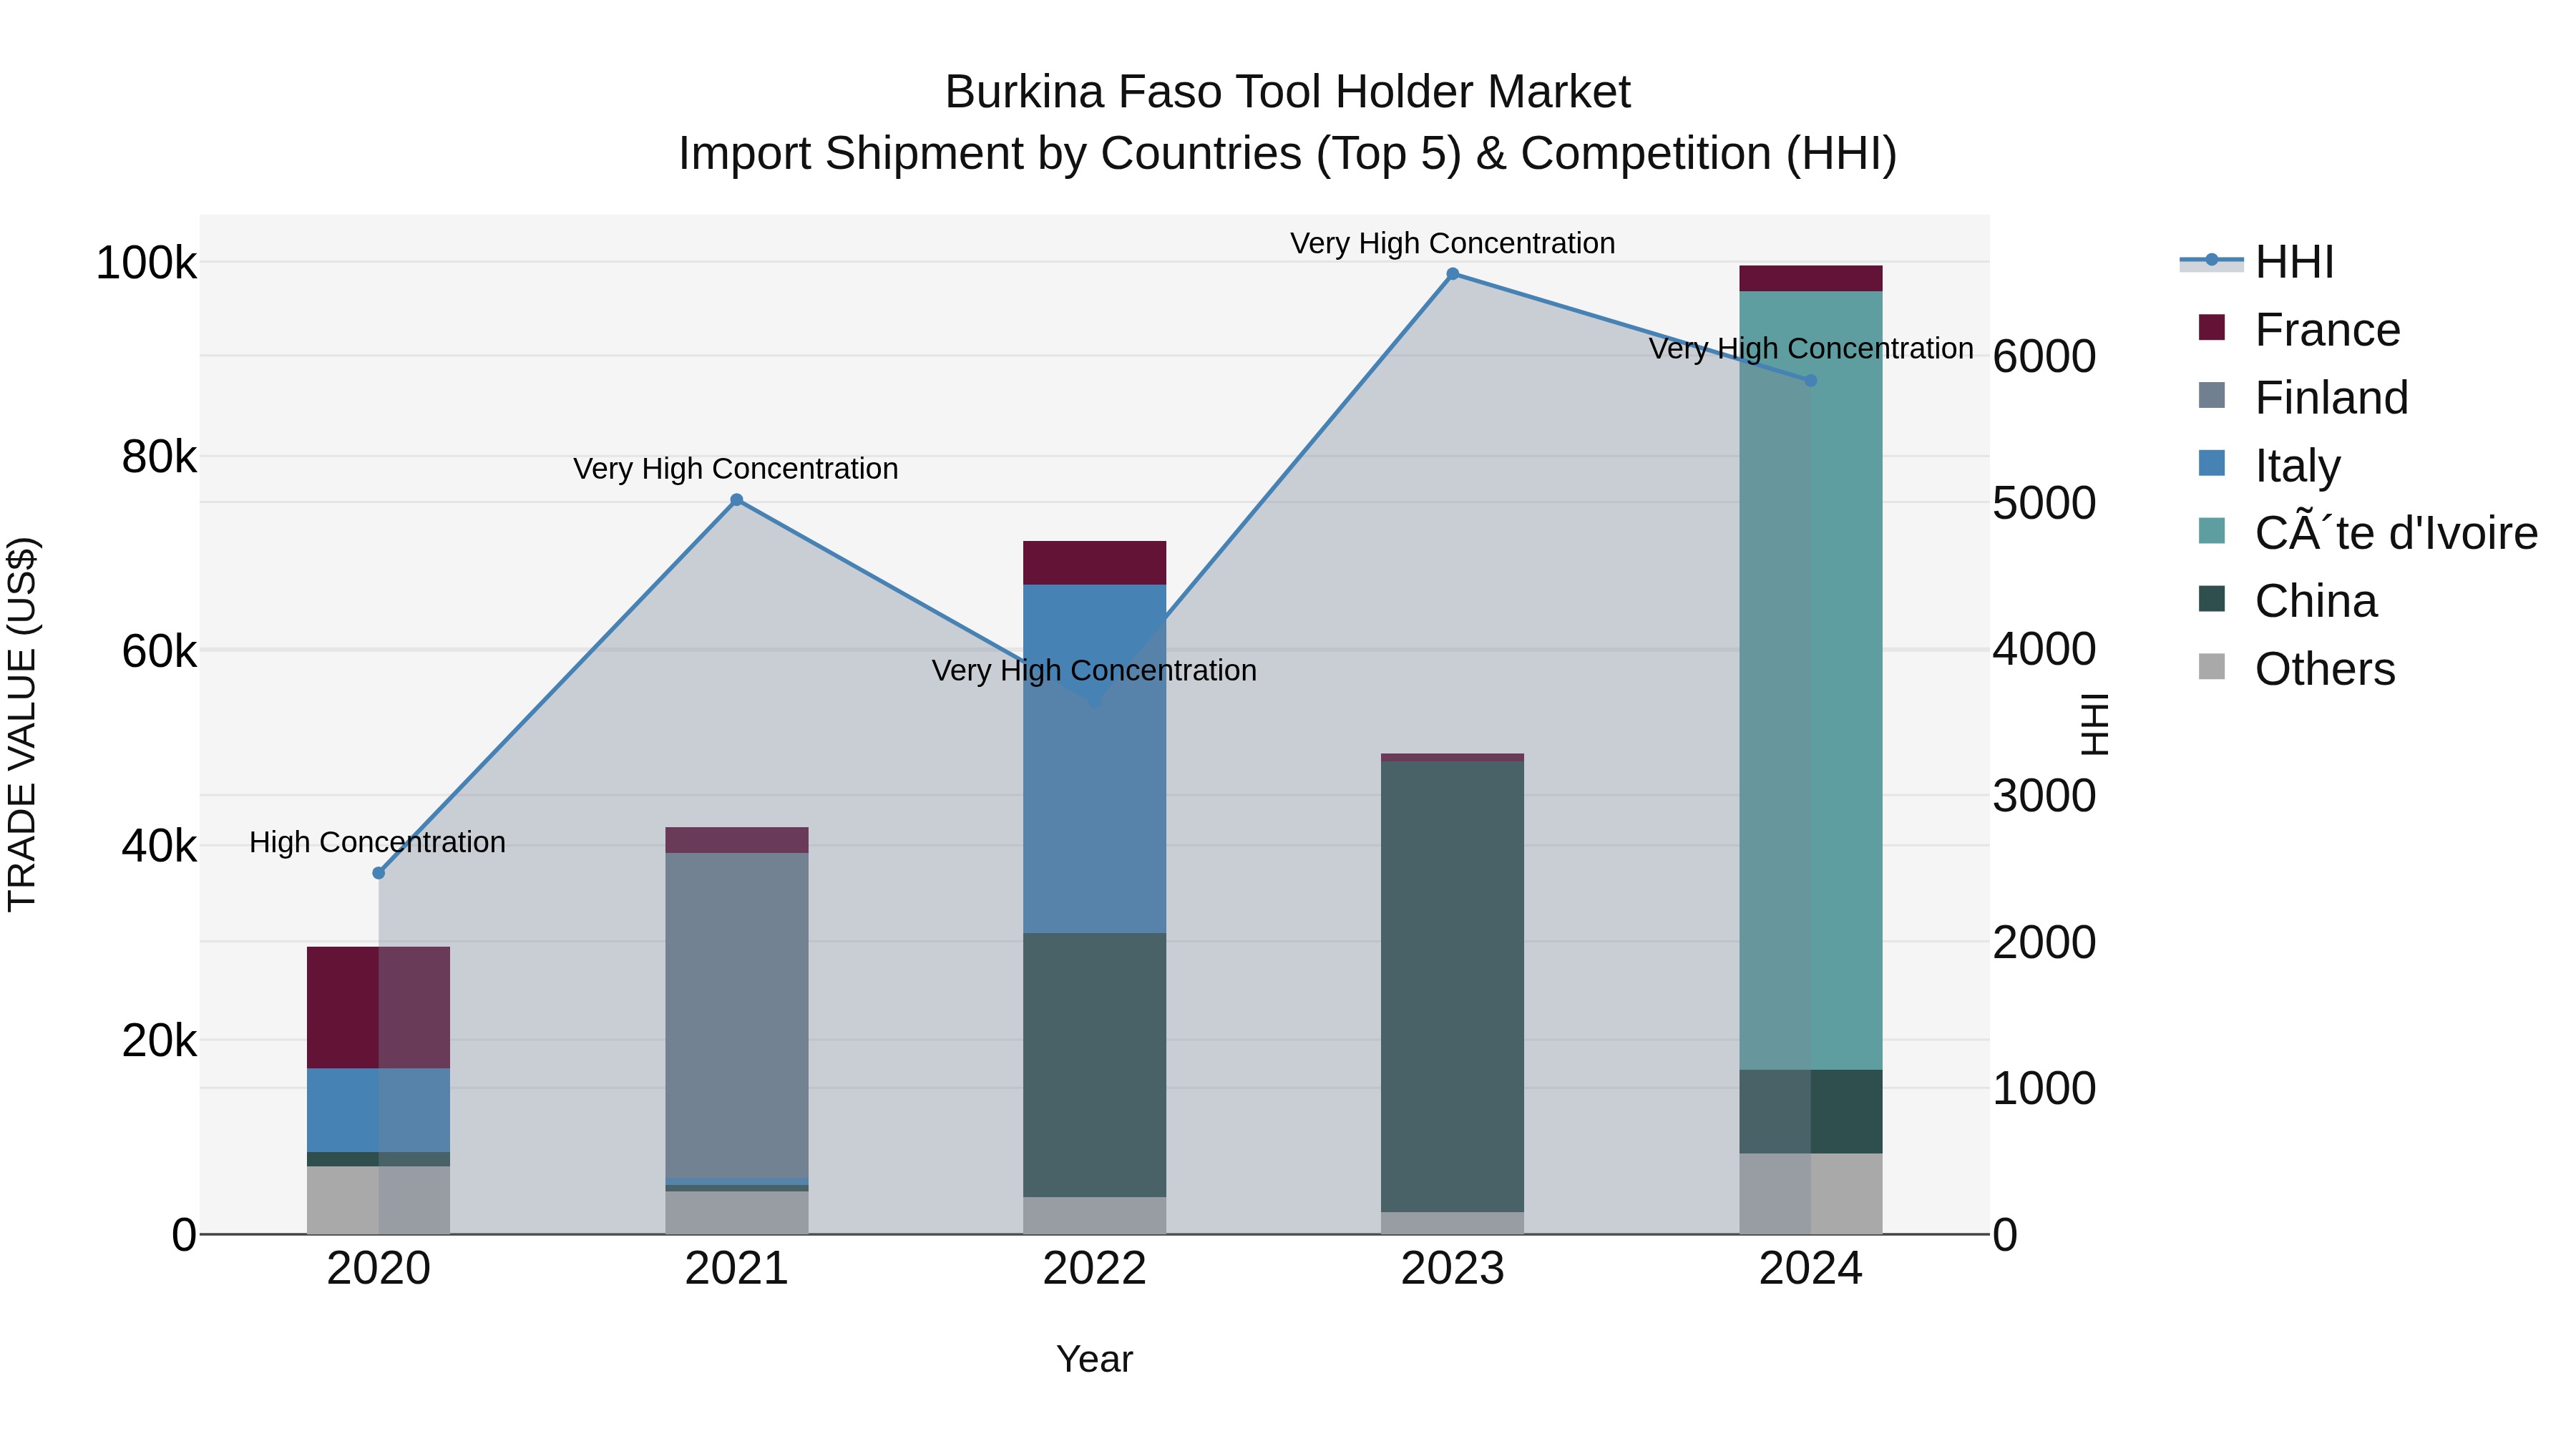Select the Côte d'Ivoire segment of 2024 bar
Screen dimensions: 2576x1449
click(1811, 681)
